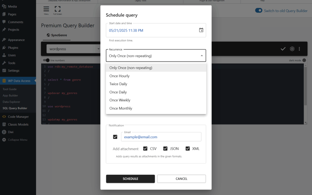Open the wordpress database dropdown
The height and width of the screenshot is (195, 312).
pos(74,49)
